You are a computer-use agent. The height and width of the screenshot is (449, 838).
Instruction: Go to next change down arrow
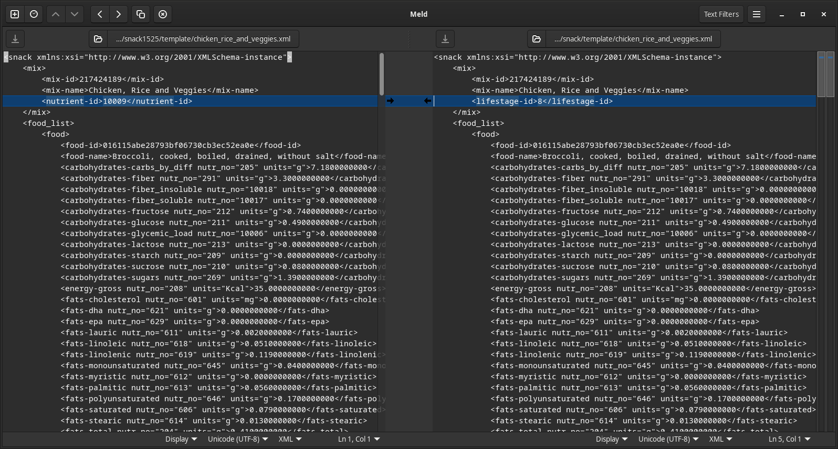pos(75,14)
